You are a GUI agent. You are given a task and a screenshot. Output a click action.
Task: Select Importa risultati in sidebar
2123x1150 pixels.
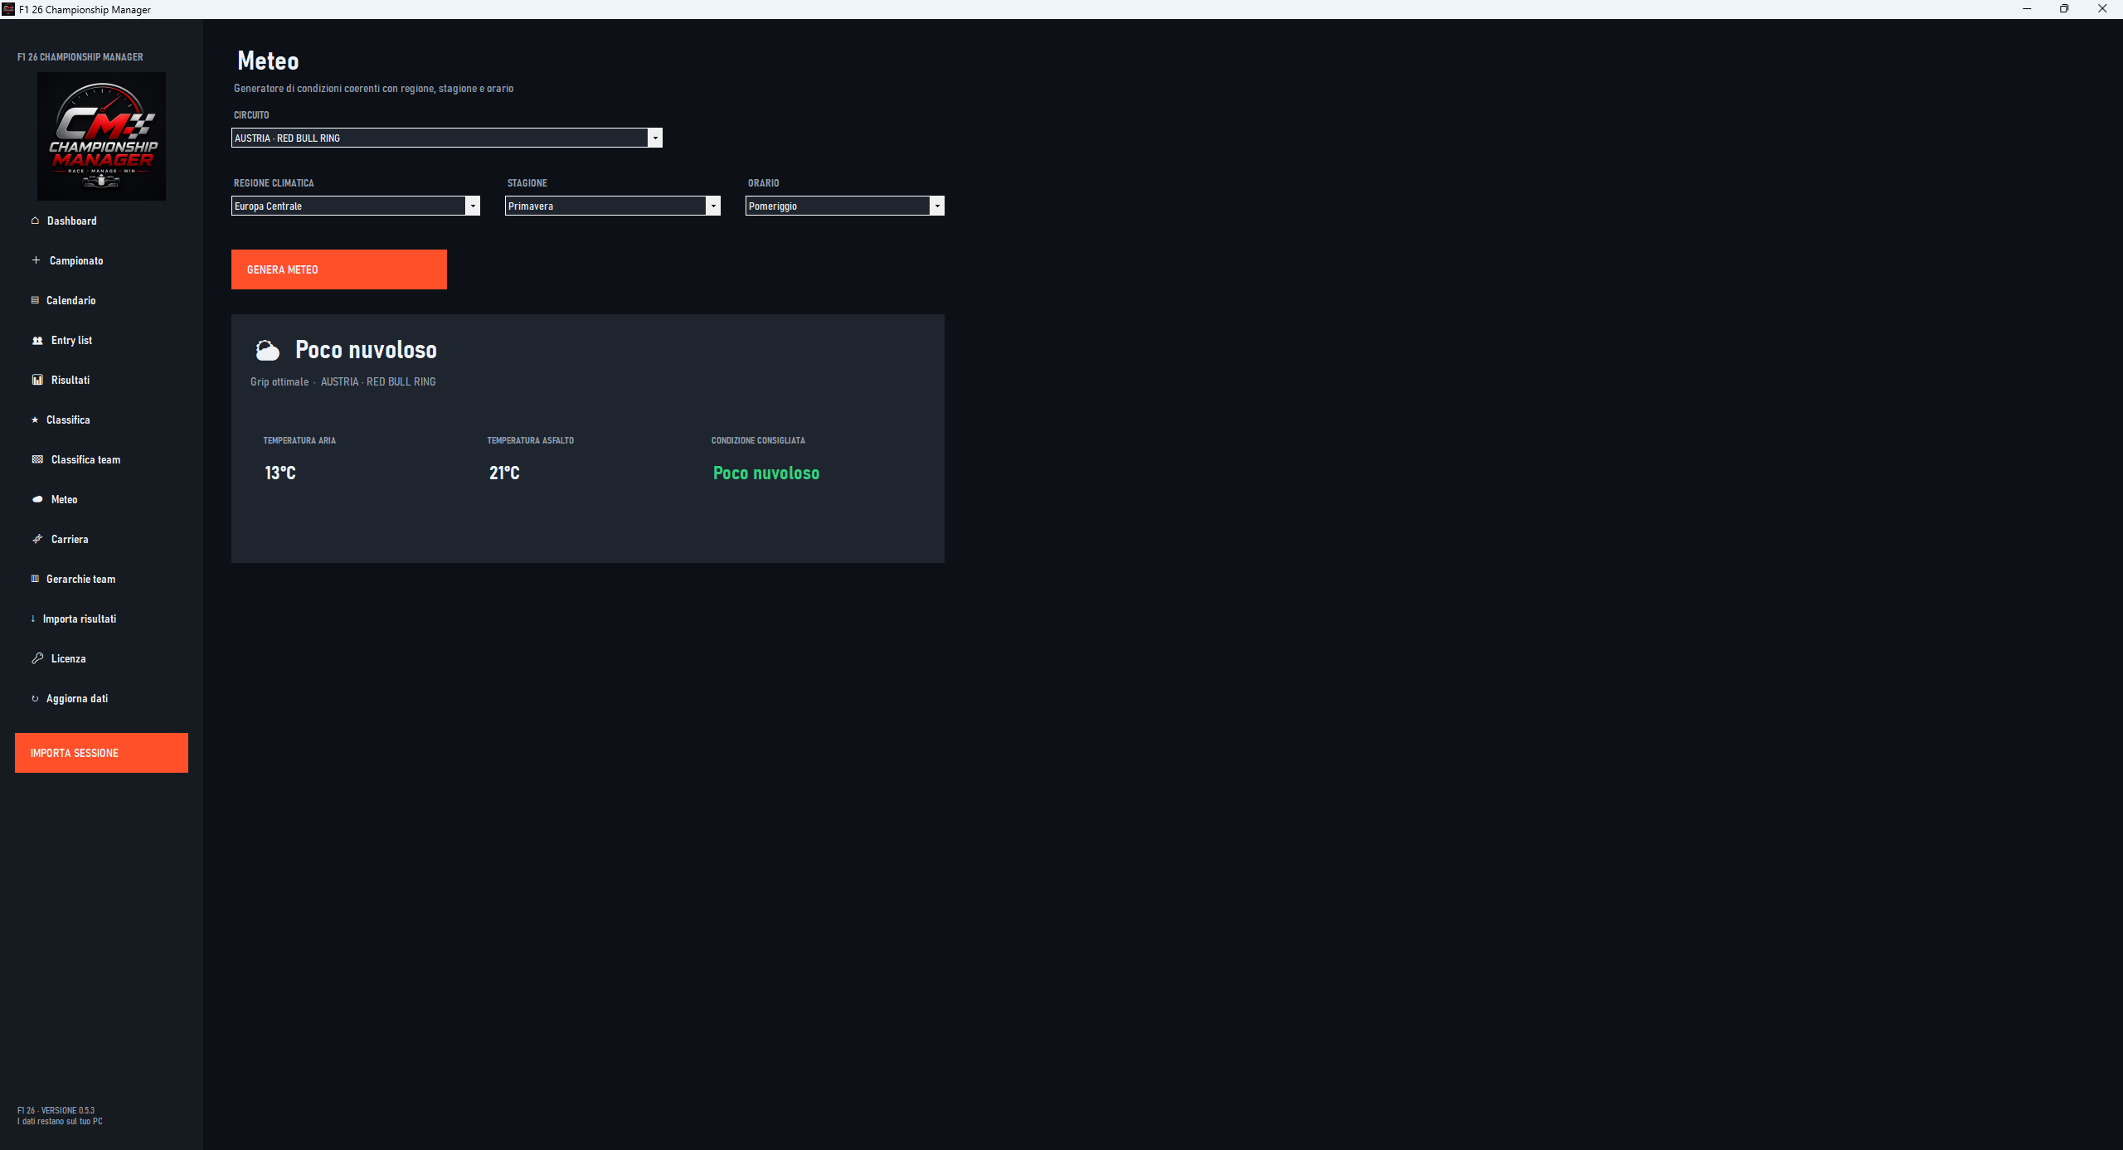80,619
